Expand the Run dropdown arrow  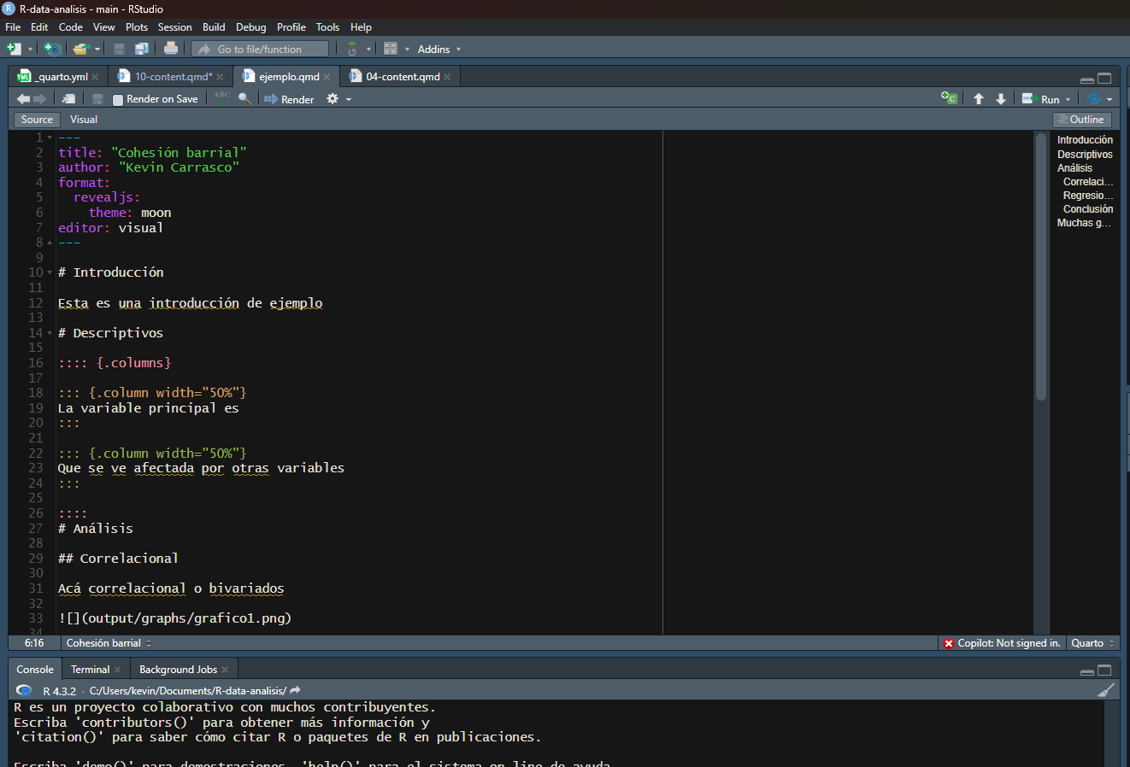tap(1068, 100)
